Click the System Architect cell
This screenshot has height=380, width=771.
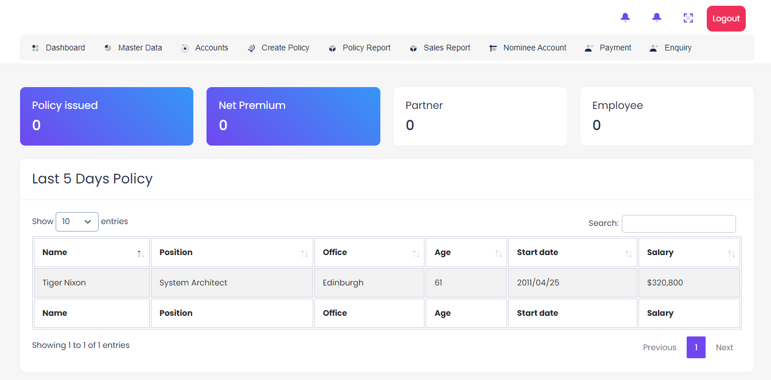pyautogui.click(x=232, y=283)
